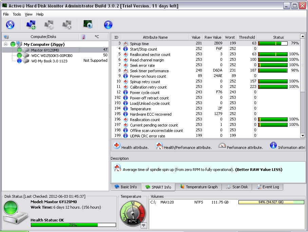
Task: Select the Seek error rate row
Action: pyautogui.click(x=206, y=65)
